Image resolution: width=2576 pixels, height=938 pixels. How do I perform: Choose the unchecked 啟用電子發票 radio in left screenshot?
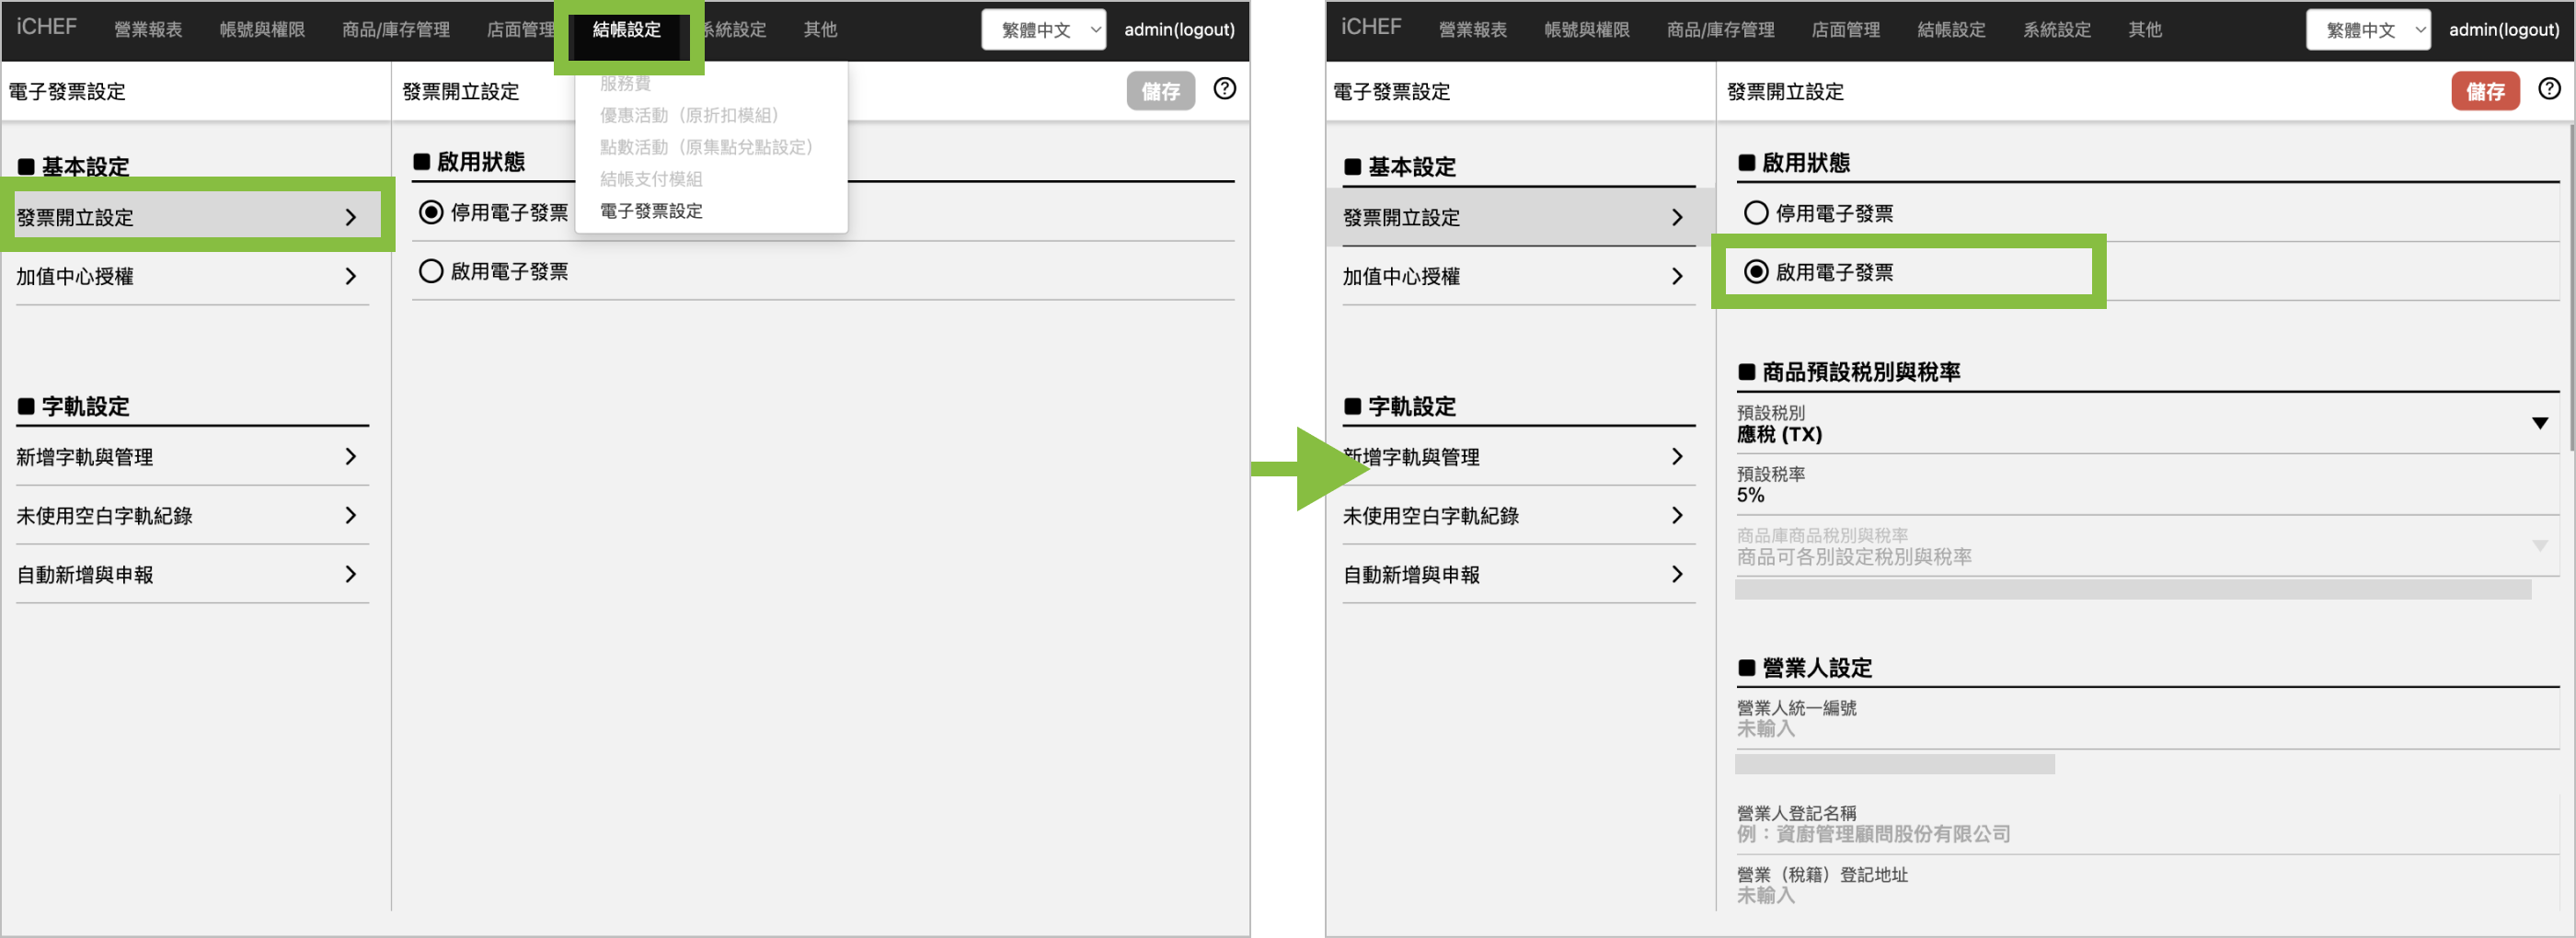(x=431, y=272)
